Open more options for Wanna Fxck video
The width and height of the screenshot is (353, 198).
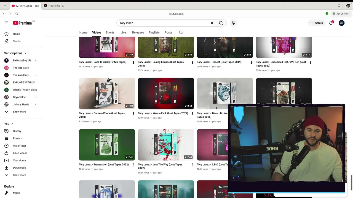coord(192,114)
